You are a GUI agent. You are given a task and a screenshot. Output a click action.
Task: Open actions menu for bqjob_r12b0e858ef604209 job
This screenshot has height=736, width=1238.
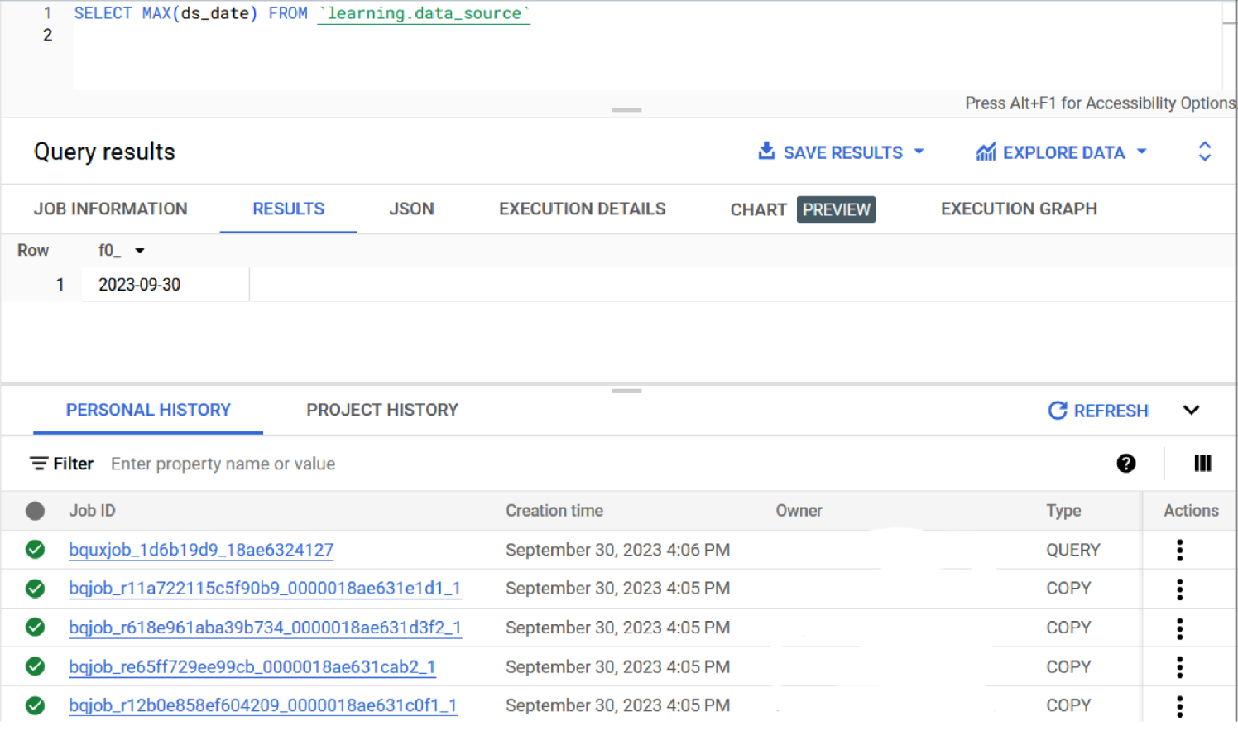pyautogui.click(x=1179, y=706)
